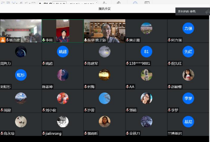Screen dimensions: 210x142
Task: Select the blue avatar labeled 81
Action: pos(146,52)
